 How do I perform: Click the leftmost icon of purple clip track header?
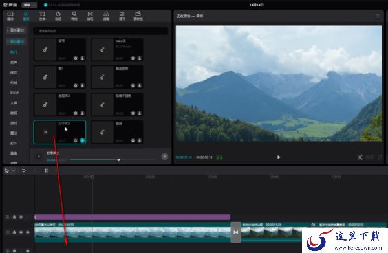tap(7, 217)
